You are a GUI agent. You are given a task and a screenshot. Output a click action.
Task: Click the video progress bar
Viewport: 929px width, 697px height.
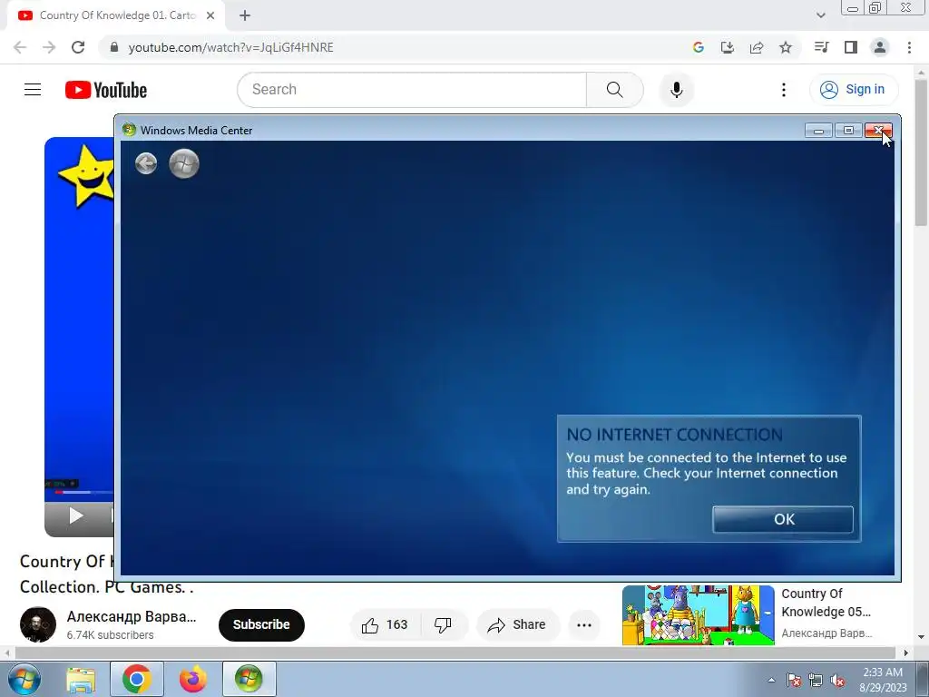(x=80, y=492)
